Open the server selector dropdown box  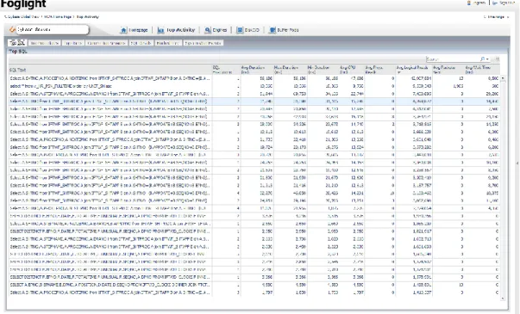click(53, 29)
